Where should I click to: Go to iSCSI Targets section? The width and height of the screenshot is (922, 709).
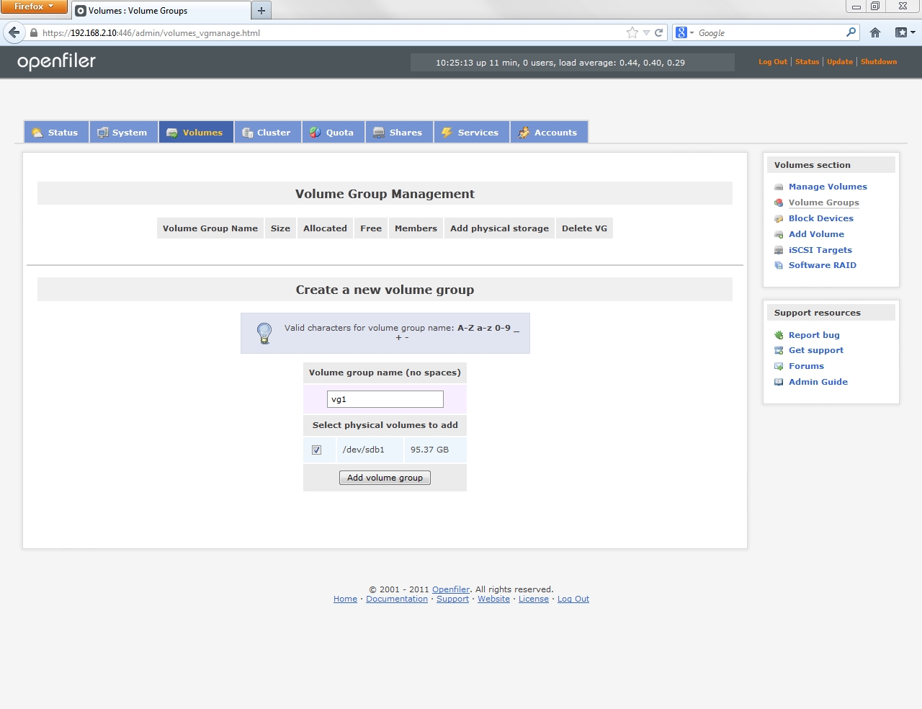click(820, 250)
